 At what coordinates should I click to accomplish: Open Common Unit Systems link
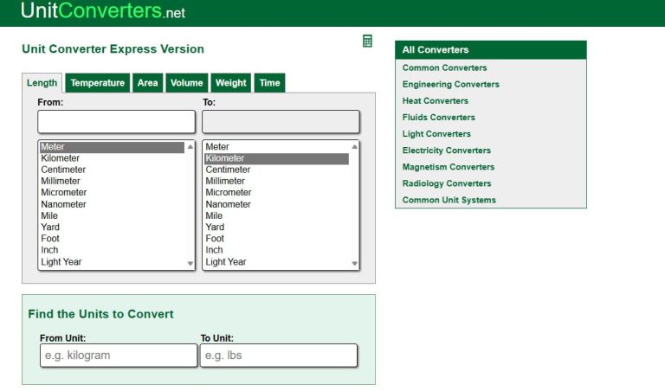click(449, 200)
